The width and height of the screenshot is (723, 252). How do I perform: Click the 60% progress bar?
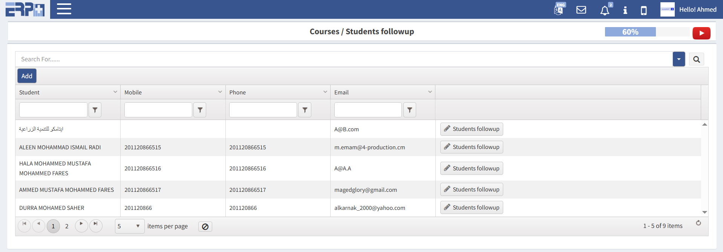[x=630, y=32]
